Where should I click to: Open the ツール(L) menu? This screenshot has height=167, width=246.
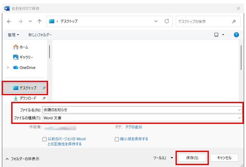163,158
